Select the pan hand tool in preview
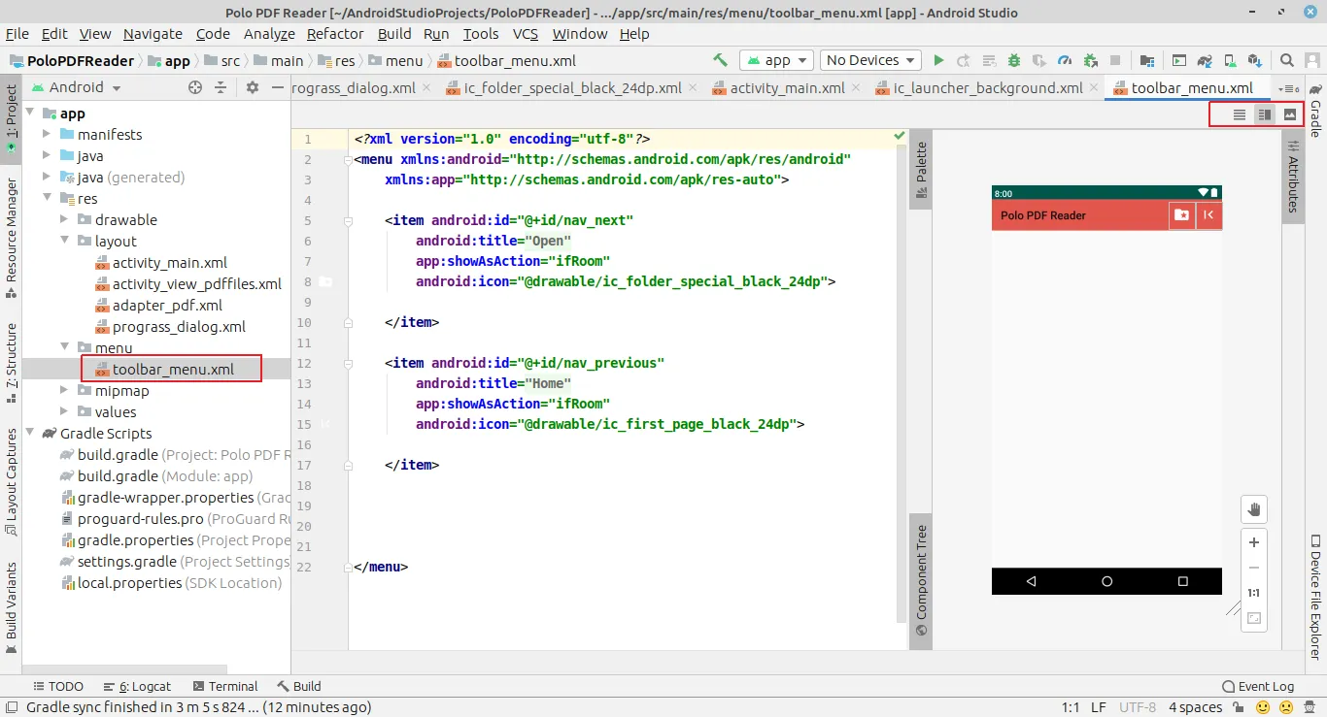 coord(1254,509)
